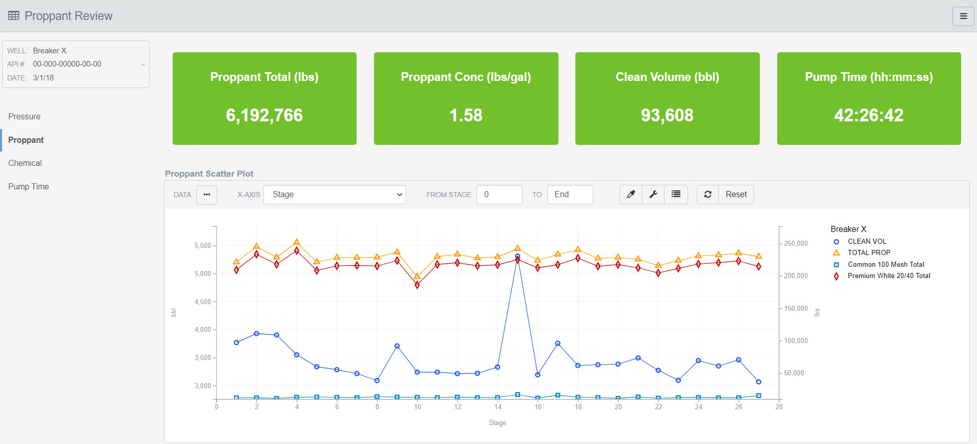Open chart settings with the wrench icon
The image size is (977, 444).
click(653, 195)
